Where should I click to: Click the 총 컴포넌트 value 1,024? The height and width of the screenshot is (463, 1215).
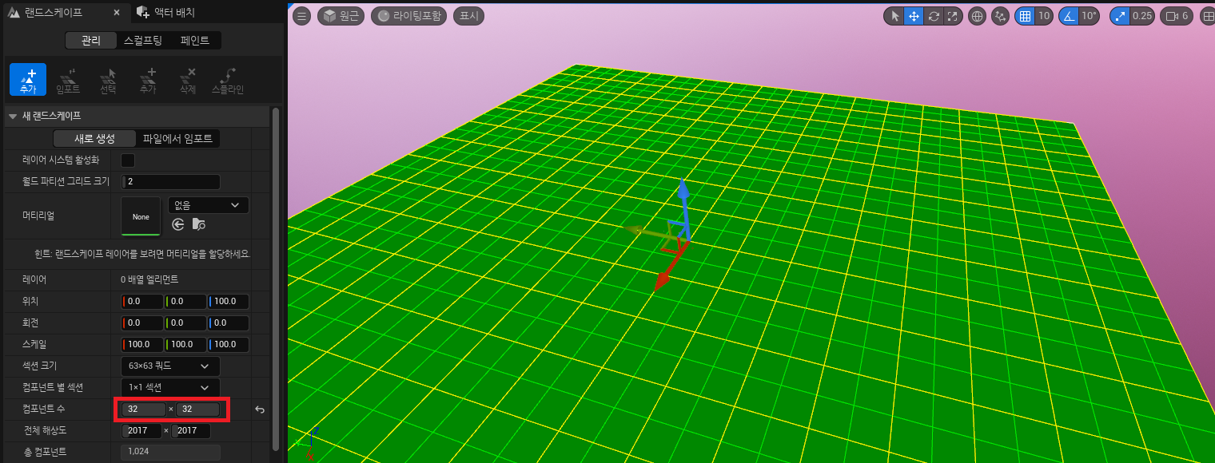[x=170, y=453]
